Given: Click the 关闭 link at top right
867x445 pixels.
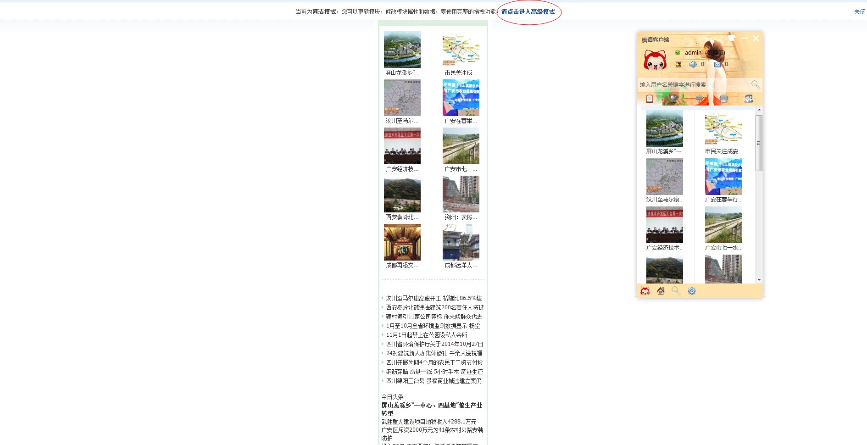Looking at the screenshot, I should 859,11.
